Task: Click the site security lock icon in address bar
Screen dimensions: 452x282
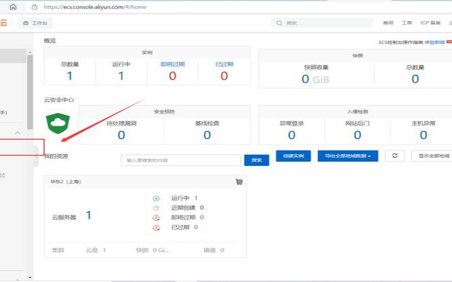Action: coord(34,7)
